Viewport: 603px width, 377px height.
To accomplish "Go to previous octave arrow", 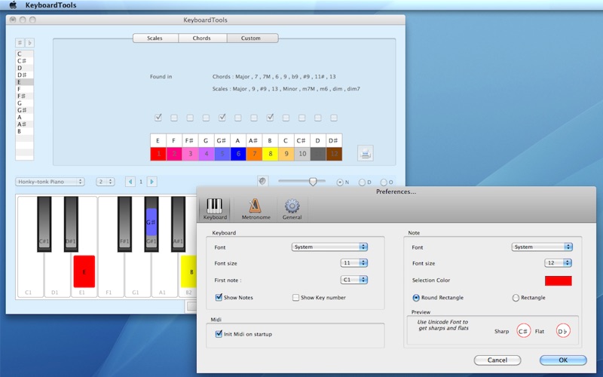I will click(130, 182).
